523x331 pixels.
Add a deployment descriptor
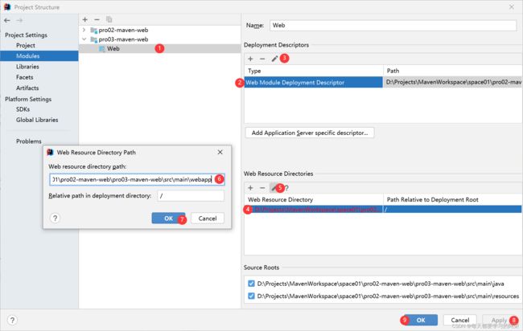[250, 59]
